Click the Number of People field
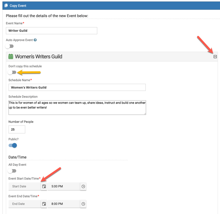 (17, 129)
